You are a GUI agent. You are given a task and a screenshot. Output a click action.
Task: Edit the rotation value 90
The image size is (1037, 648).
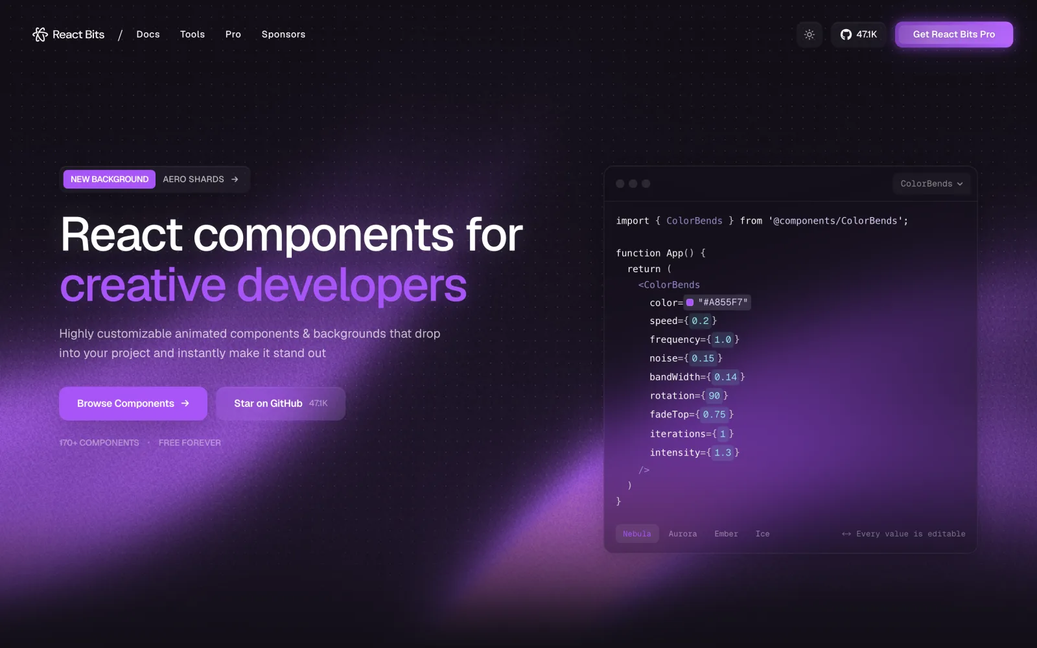(714, 396)
